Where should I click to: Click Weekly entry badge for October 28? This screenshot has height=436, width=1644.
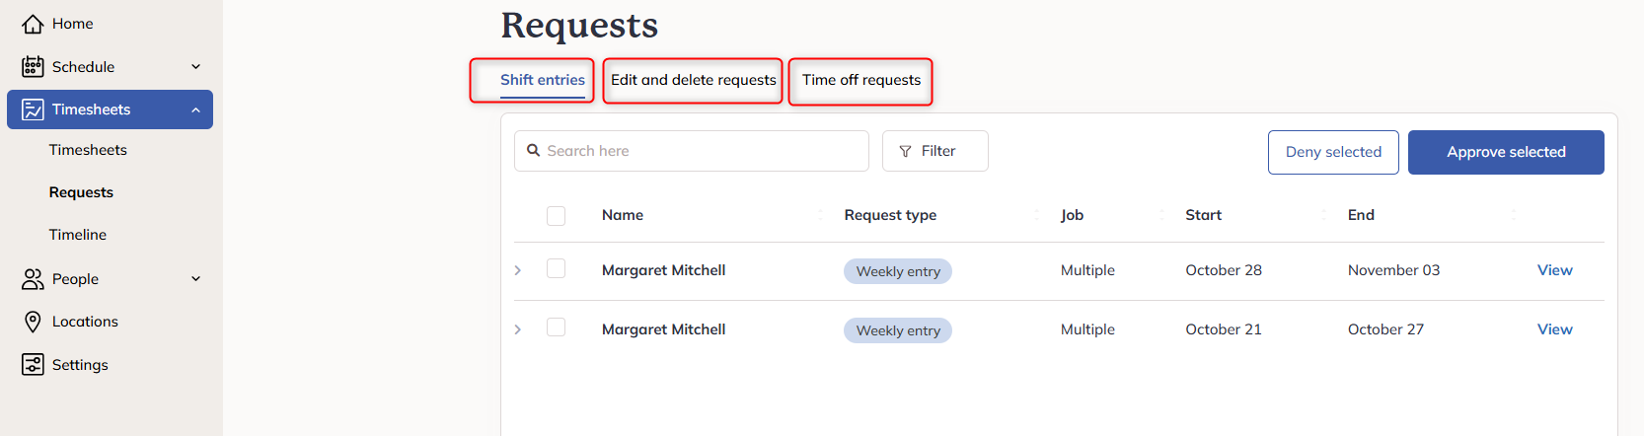tap(898, 271)
